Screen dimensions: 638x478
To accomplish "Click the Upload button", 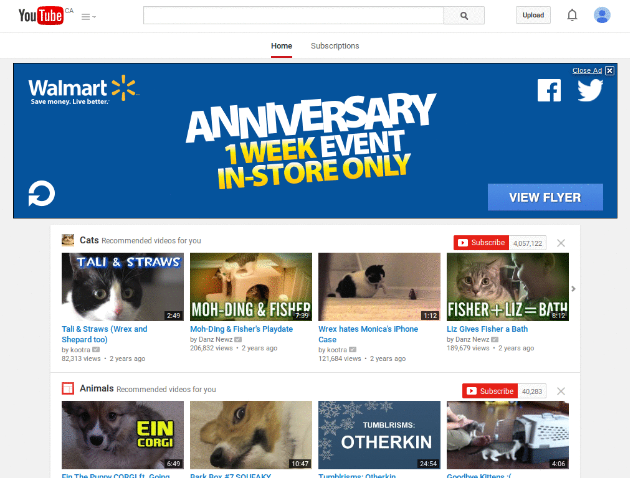I will [x=533, y=15].
